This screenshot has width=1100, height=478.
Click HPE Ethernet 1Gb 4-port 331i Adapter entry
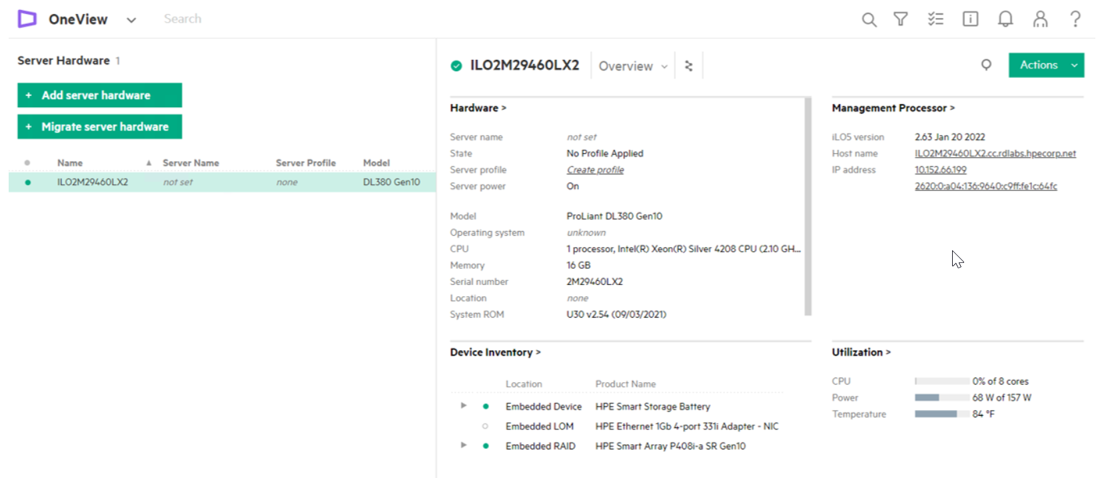click(687, 426)
